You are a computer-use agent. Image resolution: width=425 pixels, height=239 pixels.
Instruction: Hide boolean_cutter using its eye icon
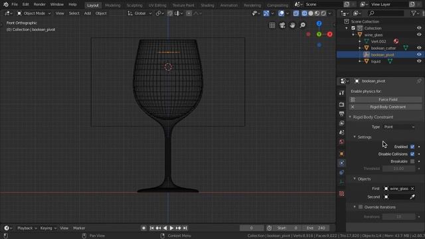[419, 48]
